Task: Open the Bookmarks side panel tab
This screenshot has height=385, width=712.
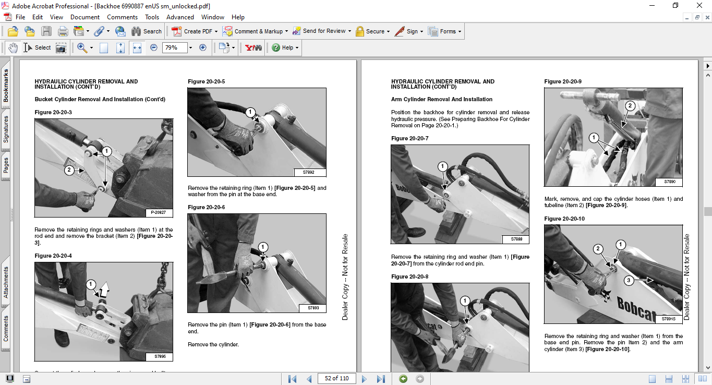Action: (6, 86)
